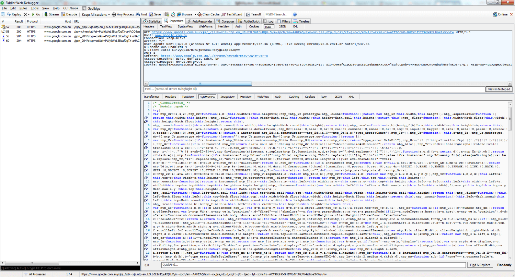
Task: Select session 60 in the list
Action: 70,41
